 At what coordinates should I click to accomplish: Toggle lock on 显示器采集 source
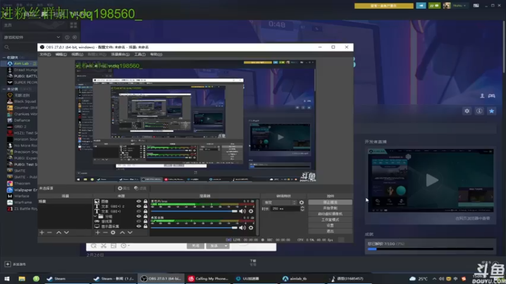(x=145, y=227)
